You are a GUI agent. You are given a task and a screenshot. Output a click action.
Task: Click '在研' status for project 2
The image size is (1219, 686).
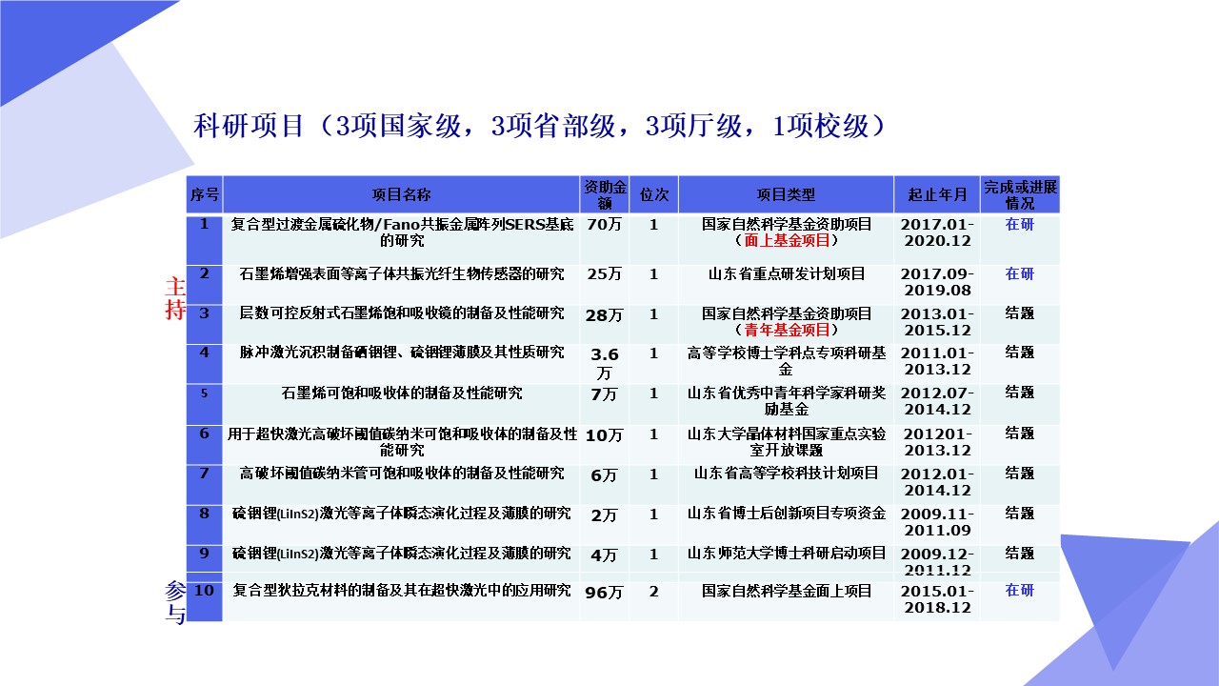pyautogui.click(x=1019, y=274)
